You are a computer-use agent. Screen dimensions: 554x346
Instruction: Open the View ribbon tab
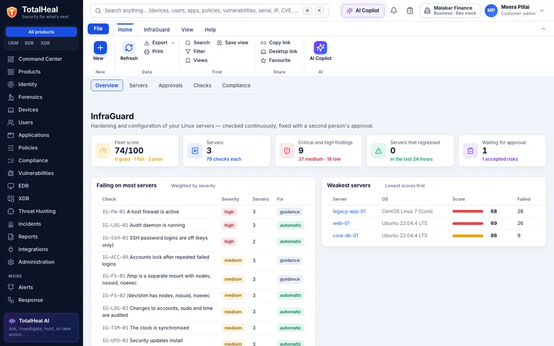click(187, 29)
